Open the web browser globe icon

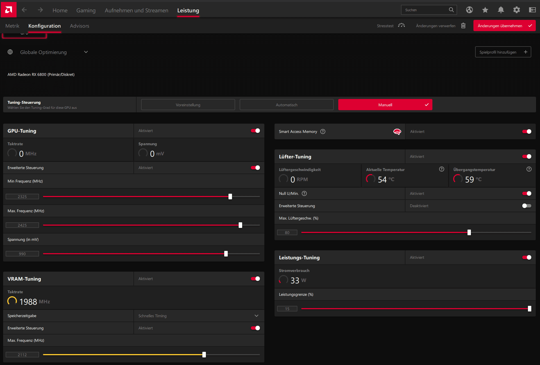[469, 10]
